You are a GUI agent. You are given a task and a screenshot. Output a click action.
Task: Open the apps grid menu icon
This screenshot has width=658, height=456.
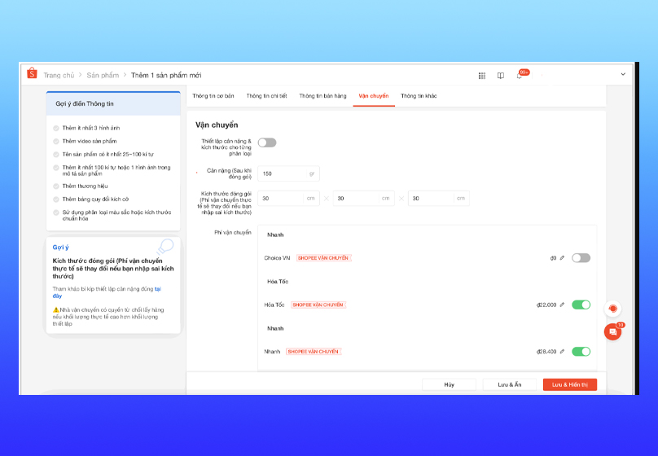[x=482, y=76]
